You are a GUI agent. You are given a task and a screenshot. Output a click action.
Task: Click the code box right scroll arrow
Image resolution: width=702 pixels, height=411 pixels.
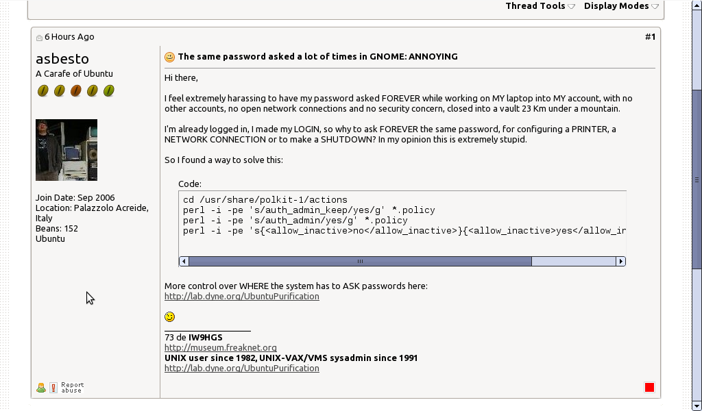(x=620, y=261)
